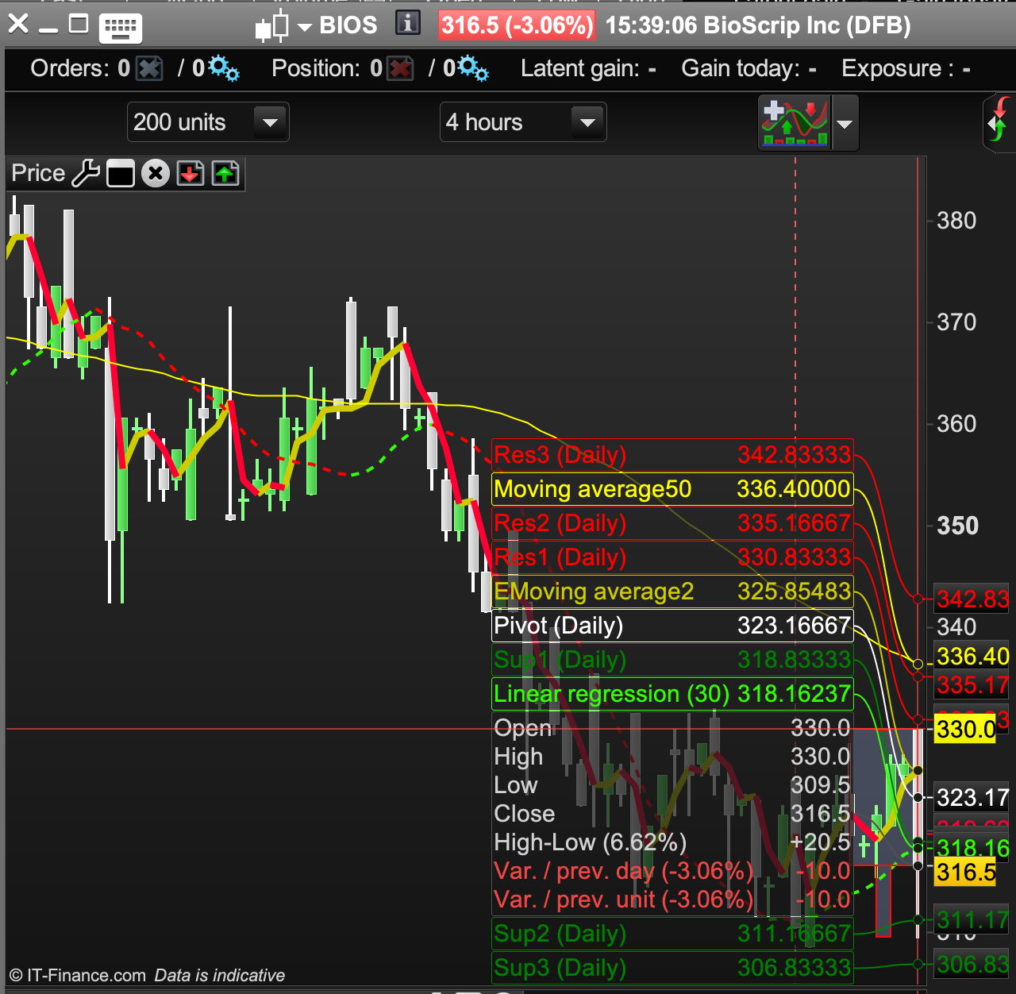The image size is (1016, 994).
Task: Click the yellow 330.0 axis price tag
Action: tap(965, 729)
